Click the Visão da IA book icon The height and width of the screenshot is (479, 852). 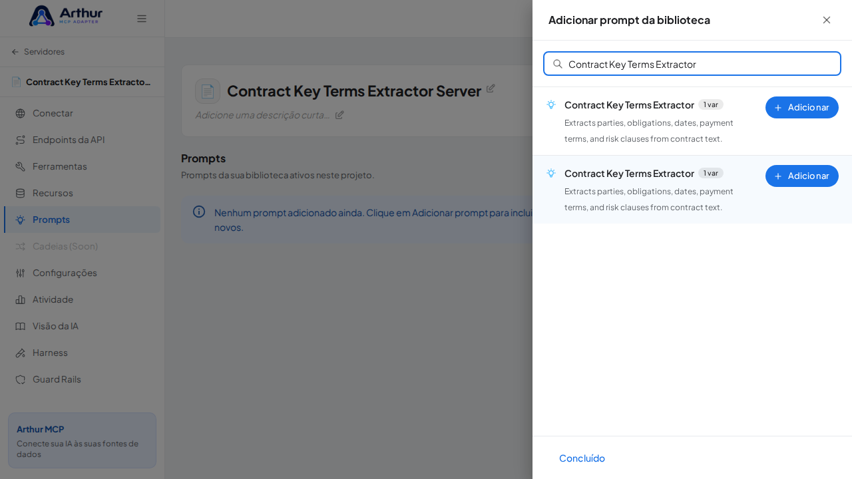pyautogui.click(x=20, y=326)
